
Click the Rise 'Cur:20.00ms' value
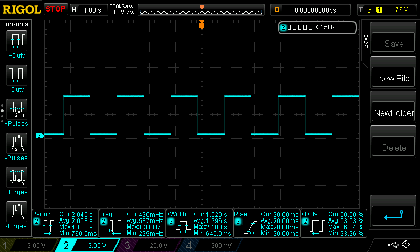[x=279, y=214]
